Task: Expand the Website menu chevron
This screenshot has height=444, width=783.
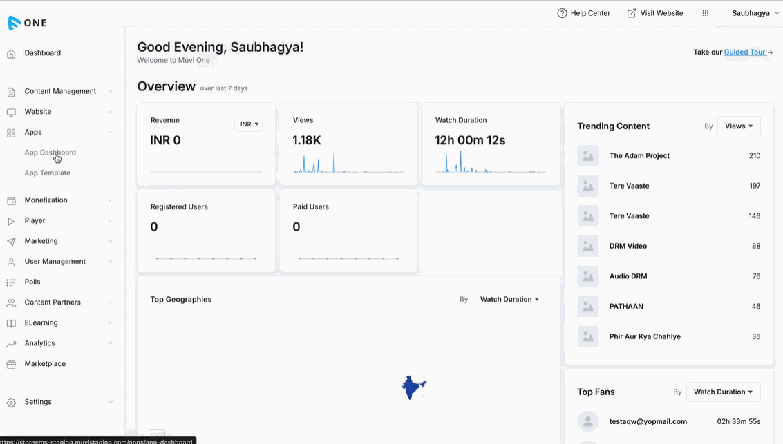Action: click(x=111, y=112)
